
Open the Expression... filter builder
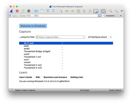(x=111, y=16)
